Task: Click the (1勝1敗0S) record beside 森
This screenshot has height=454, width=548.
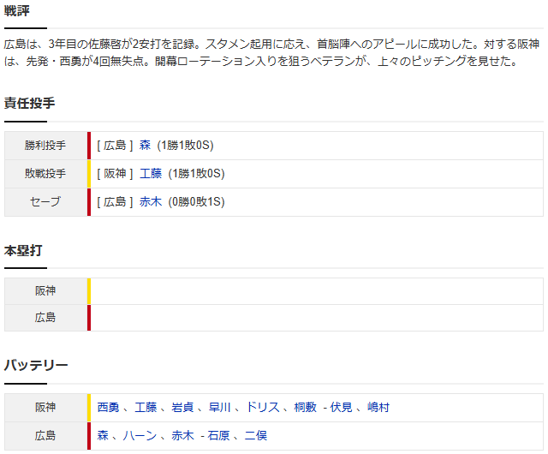Action: [185, 145]
